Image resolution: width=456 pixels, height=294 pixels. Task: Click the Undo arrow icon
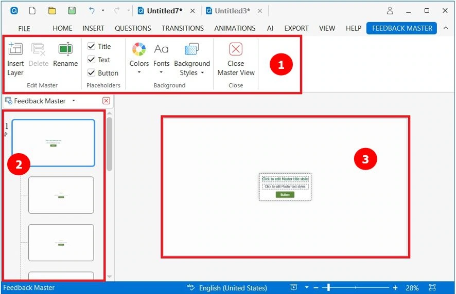(92, 11)
